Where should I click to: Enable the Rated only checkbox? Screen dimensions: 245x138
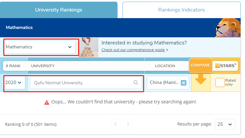[x=220, y=82]
